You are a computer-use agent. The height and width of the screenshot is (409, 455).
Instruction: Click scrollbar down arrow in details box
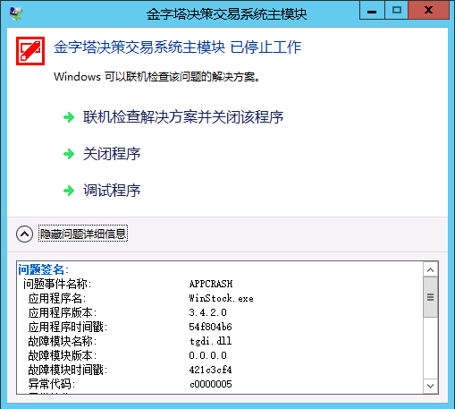430,386
